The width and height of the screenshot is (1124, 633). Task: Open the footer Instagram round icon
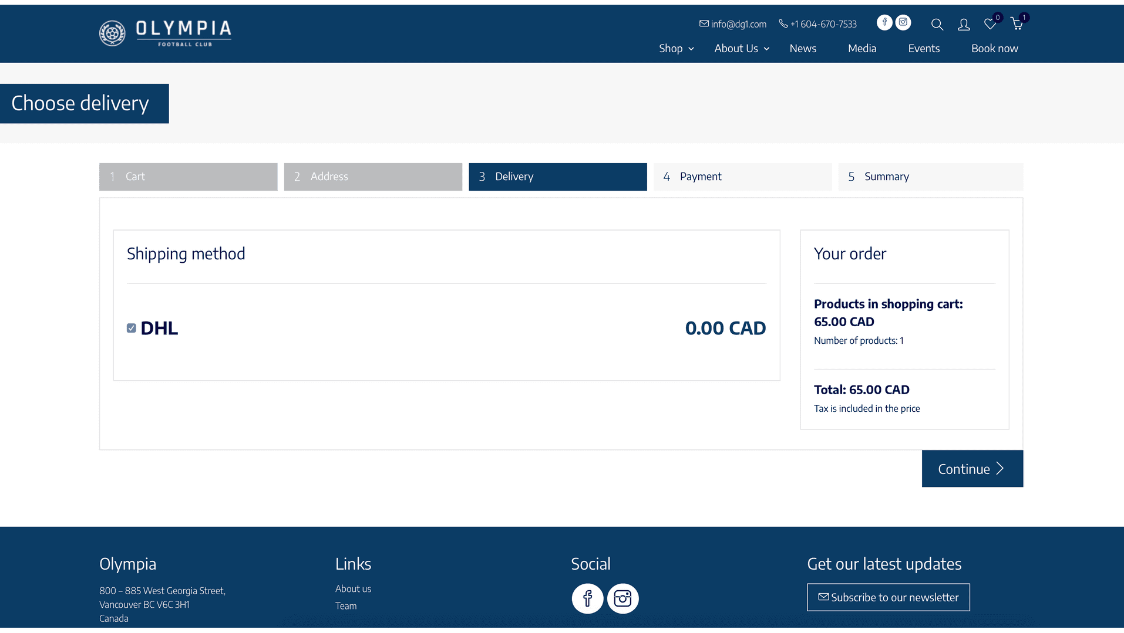click(x=622, y=598)
